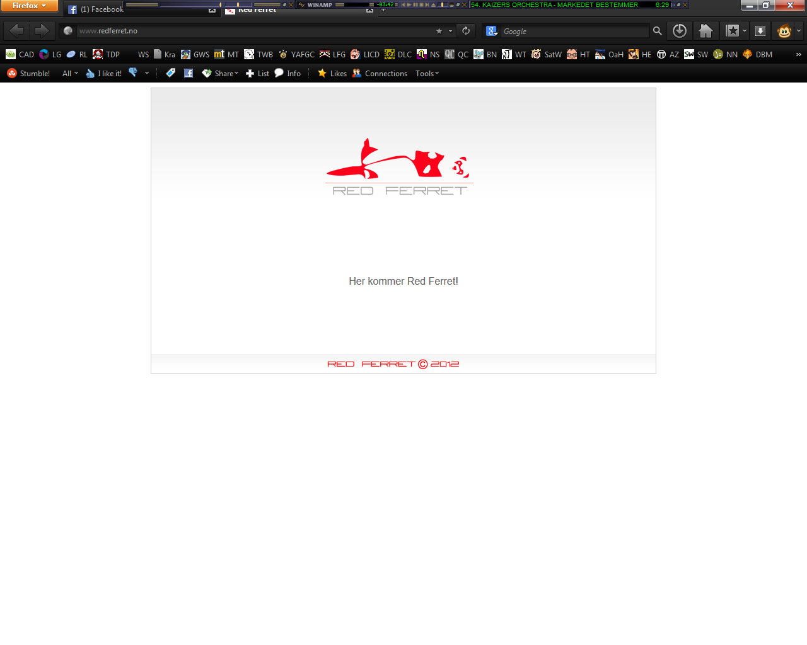Expand the arrow beside the Bookmarks button
This screenshot has height=645, width=807.
click(745, 31)
